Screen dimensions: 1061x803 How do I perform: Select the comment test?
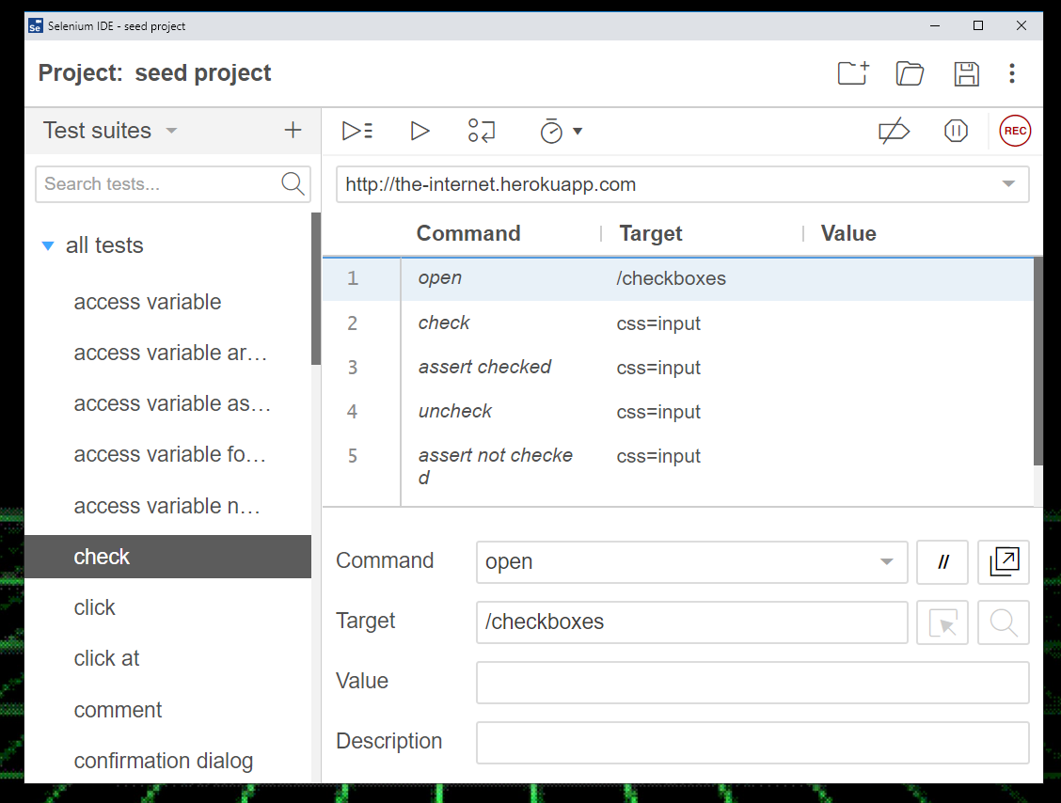pos(167,710)
